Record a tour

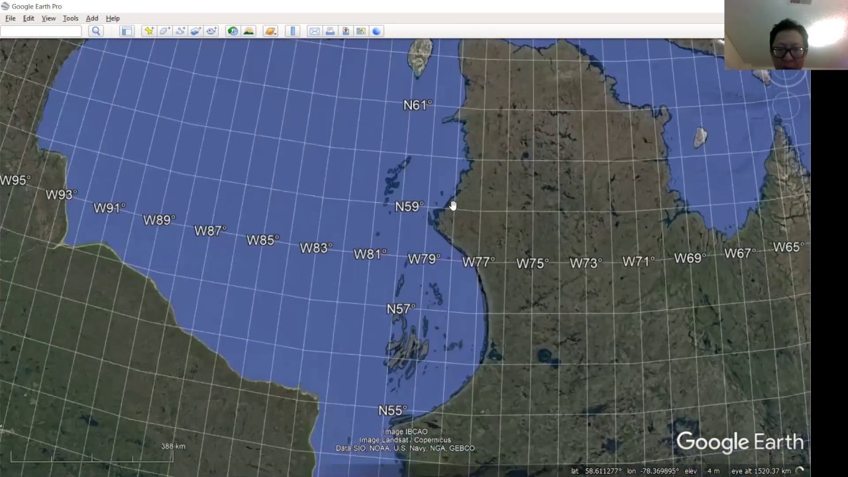[212, 31]
